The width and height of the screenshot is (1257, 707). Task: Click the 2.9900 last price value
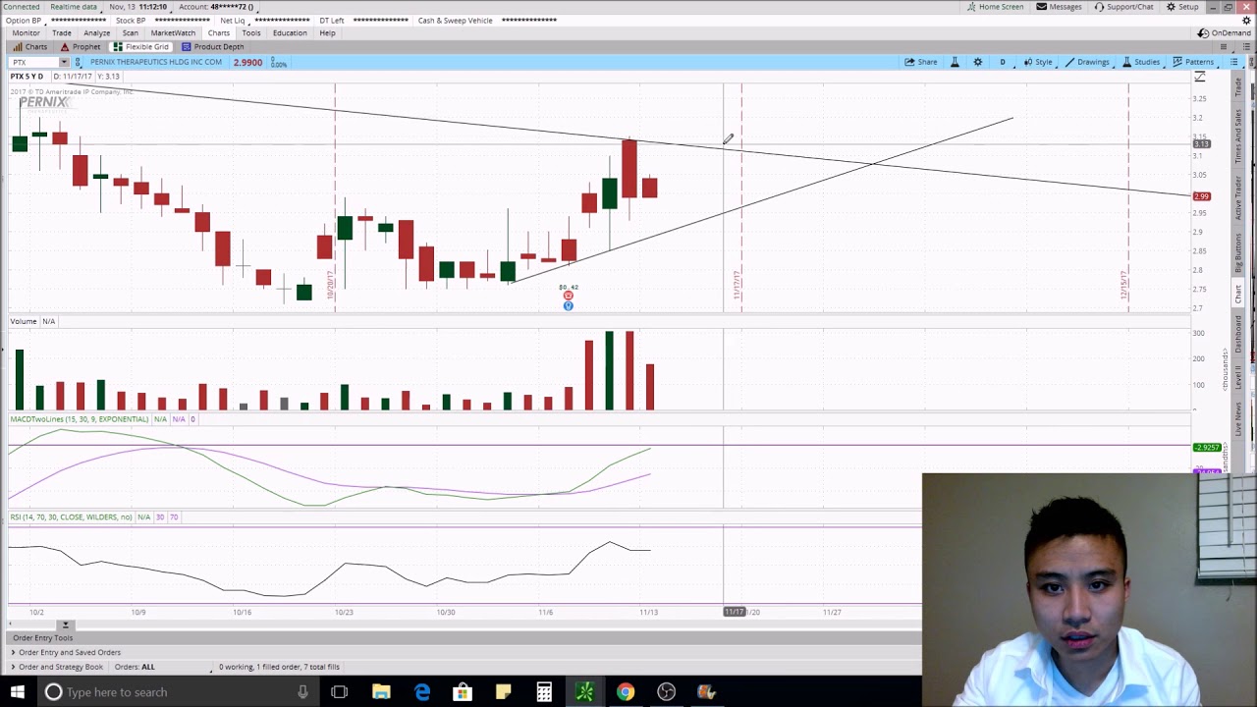point(247,63)
